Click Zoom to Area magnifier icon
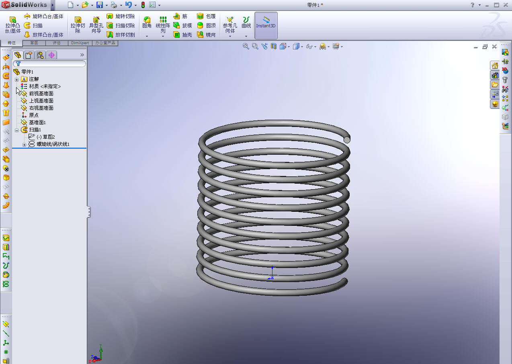This screenshot has width=512, height=364. [x=255, y=47]
